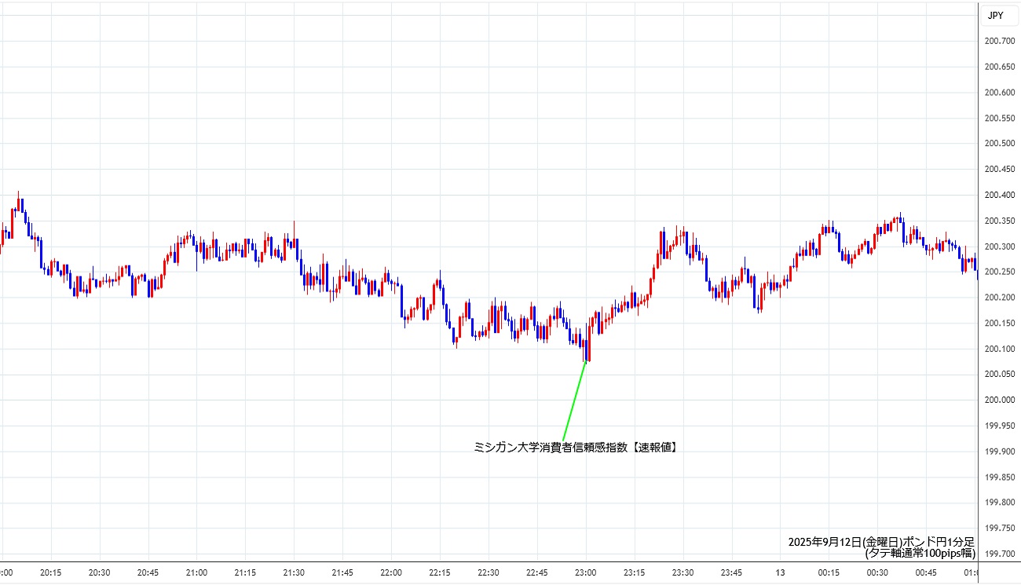Click the (タテ軸通常100pips幅) caption line
The image size is (1021, 585).
click(920, 553)
